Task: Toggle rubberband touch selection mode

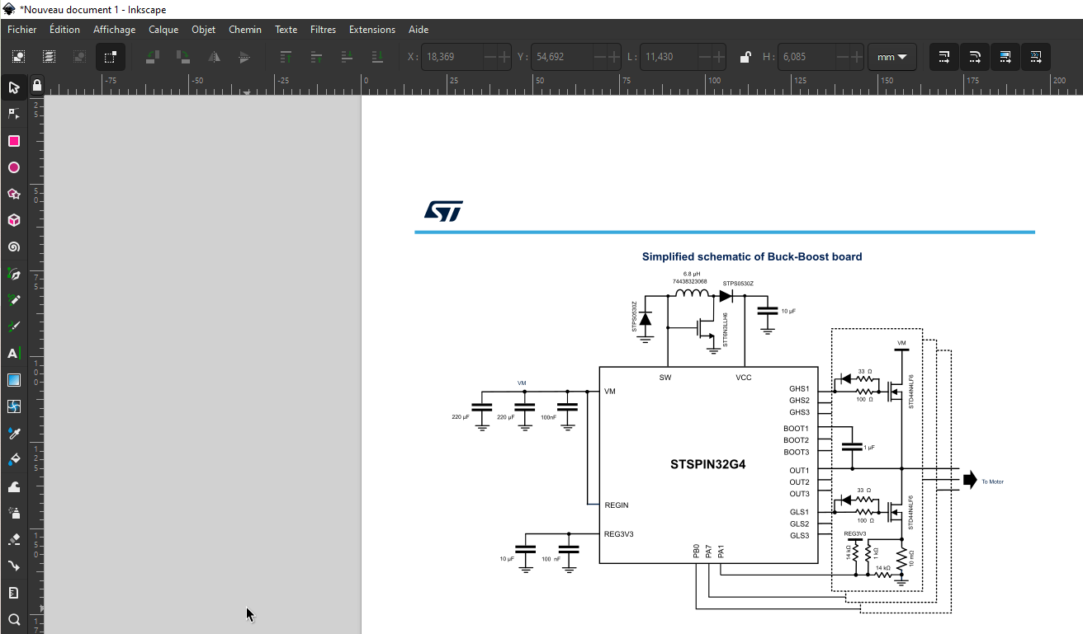Action: tap(110, 57)
